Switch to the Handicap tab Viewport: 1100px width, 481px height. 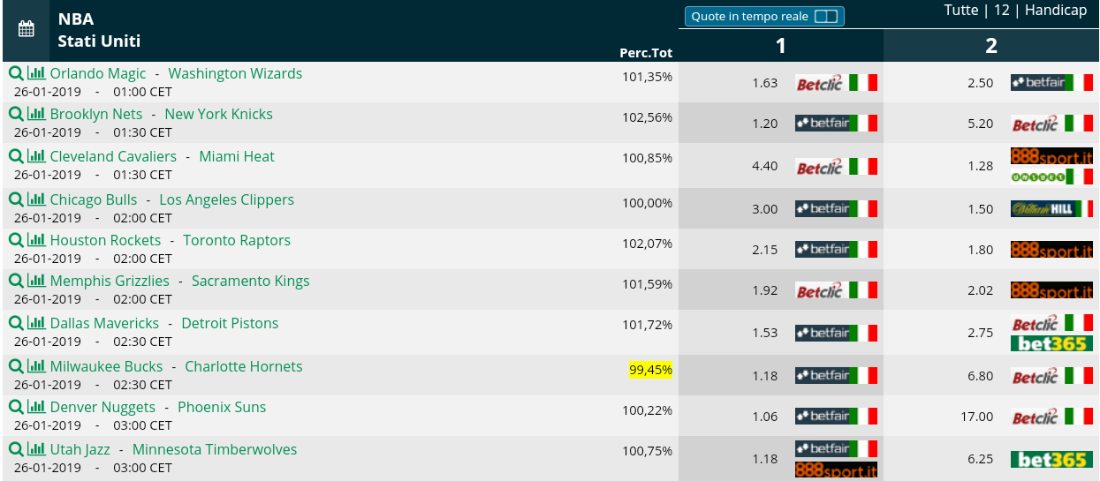click(1057, 11)
